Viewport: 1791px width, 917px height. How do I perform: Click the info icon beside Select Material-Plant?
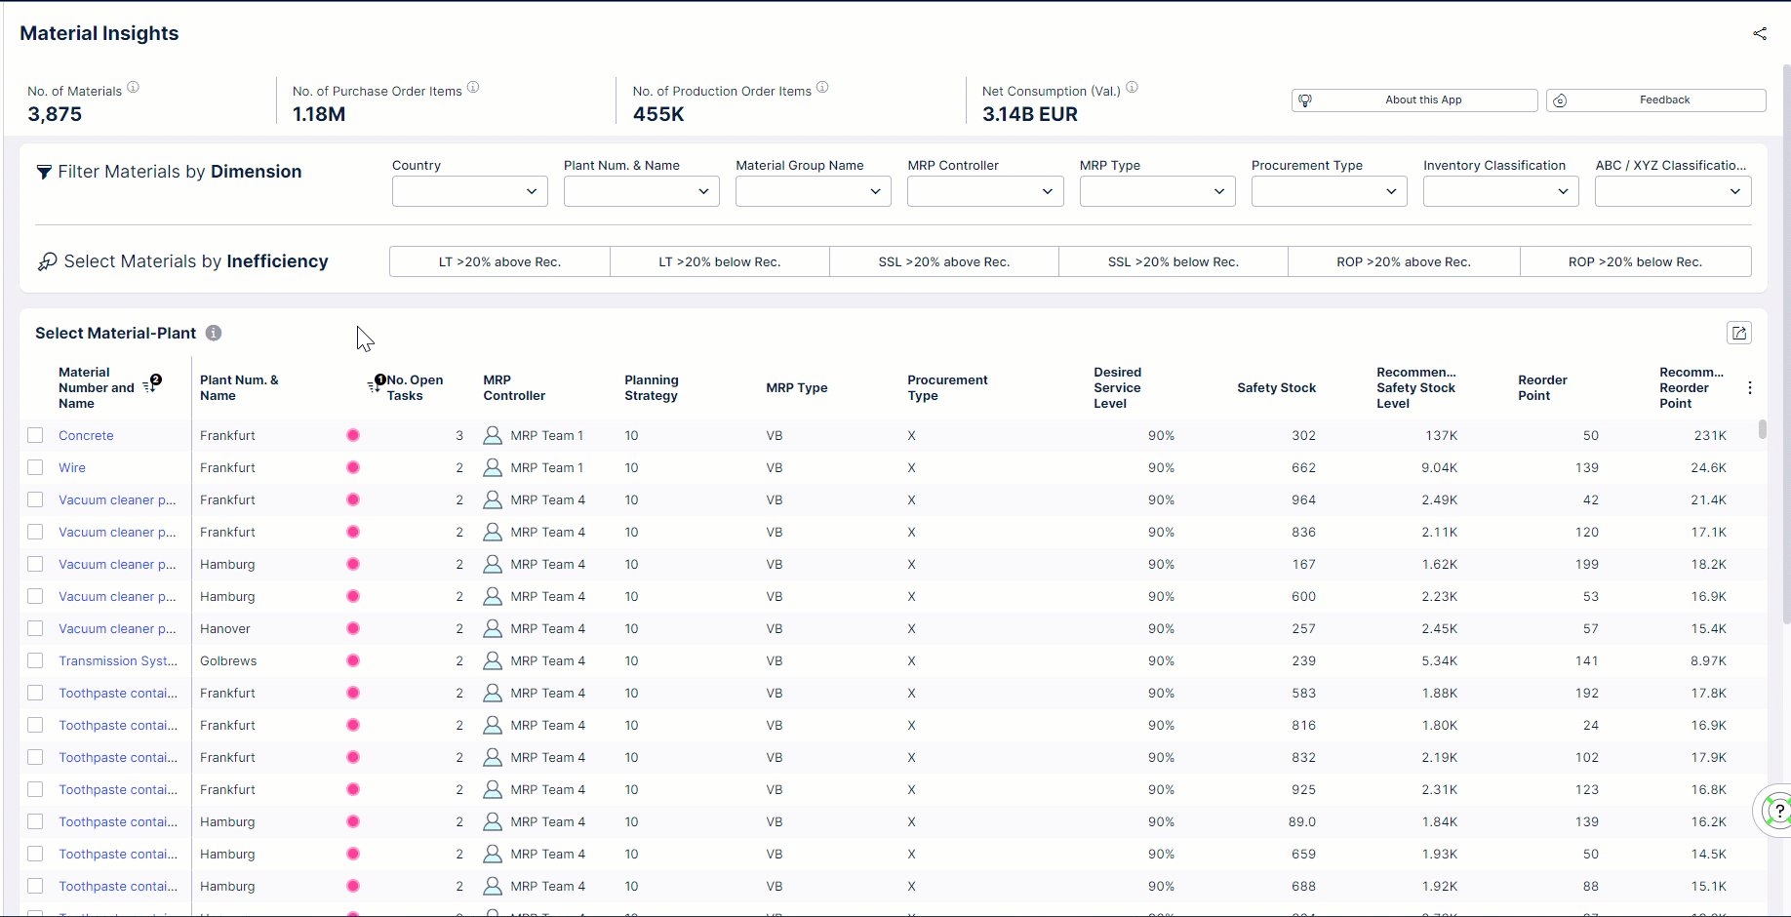[213, 333]
